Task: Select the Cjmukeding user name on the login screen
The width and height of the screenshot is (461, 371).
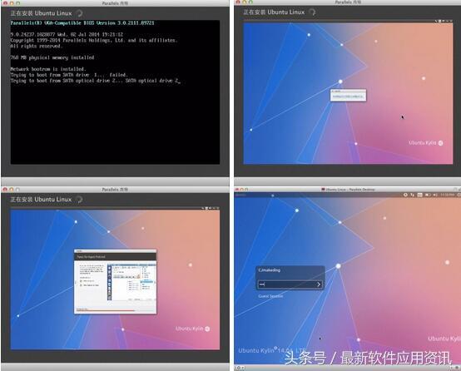Action: coord(270,270)
